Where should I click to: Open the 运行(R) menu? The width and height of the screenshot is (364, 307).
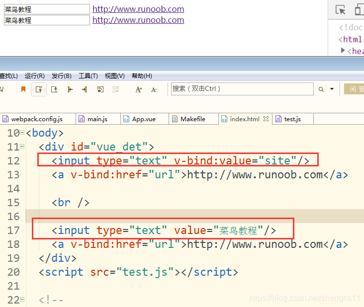(35, 76)
